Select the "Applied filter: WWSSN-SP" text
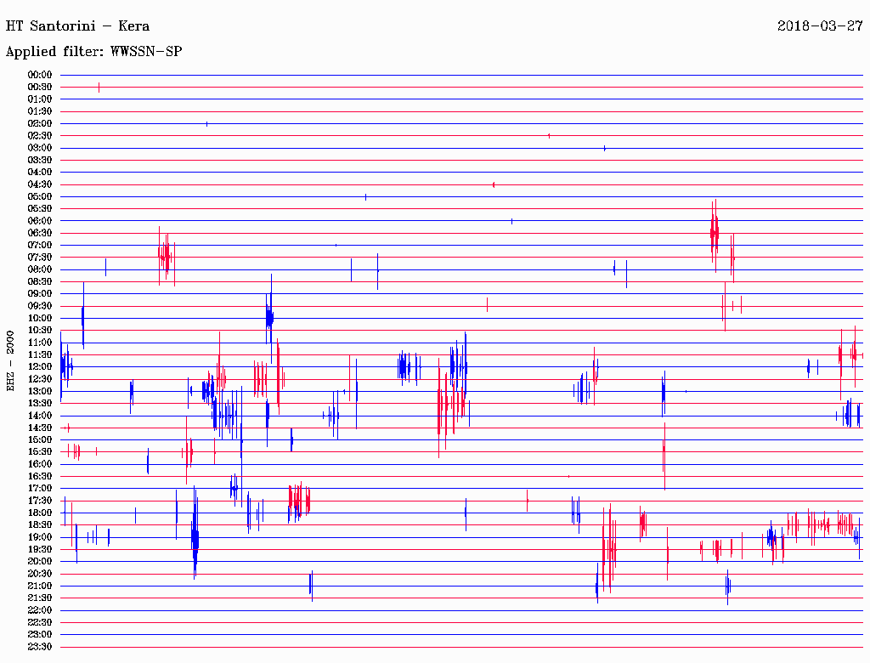870x663 pixels. pos(93,52)
